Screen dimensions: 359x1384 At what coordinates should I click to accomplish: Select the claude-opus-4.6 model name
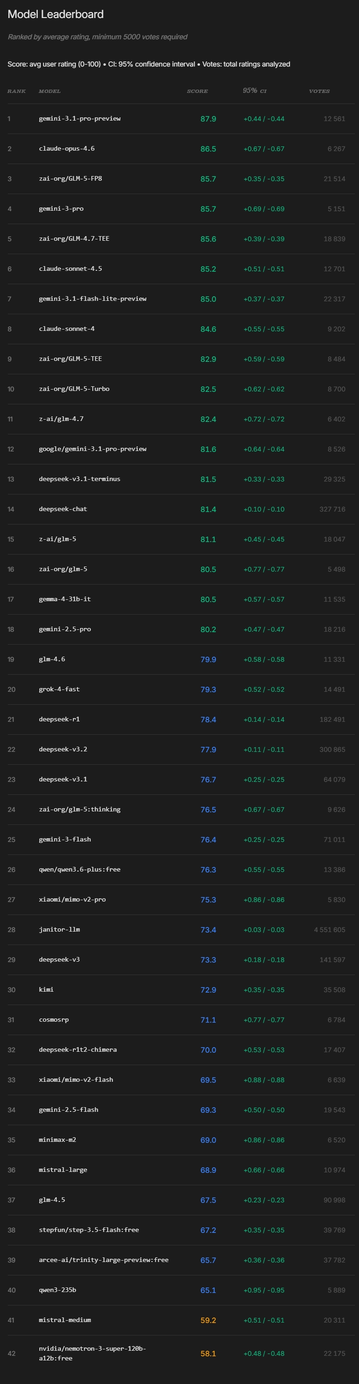tap(66, 148)
